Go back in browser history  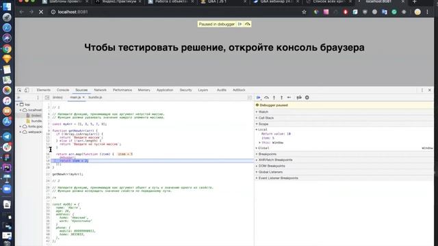pos(21,12)
